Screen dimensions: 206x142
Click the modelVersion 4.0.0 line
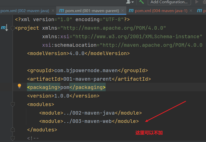78,54
